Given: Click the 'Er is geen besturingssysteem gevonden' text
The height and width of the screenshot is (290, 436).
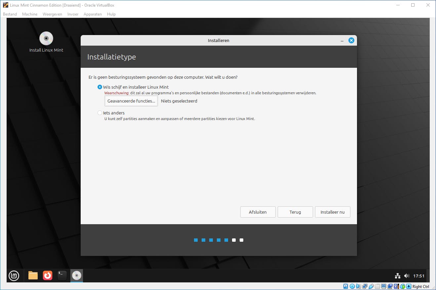Looking at the screenshot, I should click(163, 77).
